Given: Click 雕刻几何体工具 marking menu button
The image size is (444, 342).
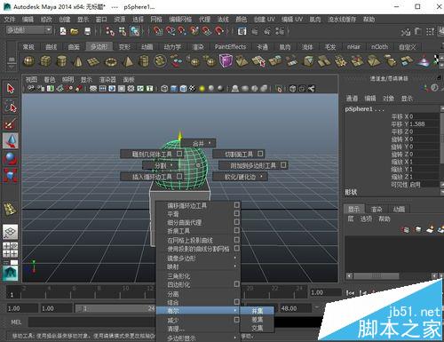Looking at the screenshot, I should click(x=152, y=154).
